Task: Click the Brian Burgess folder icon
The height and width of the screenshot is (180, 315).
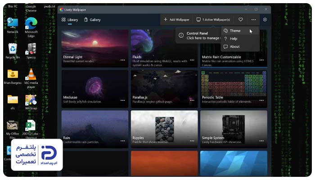Action: pyautogui.click(x=13, y=76)
